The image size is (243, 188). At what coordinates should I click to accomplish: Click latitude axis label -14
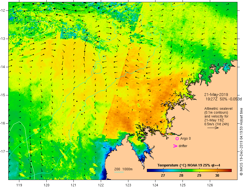(3, 67)
